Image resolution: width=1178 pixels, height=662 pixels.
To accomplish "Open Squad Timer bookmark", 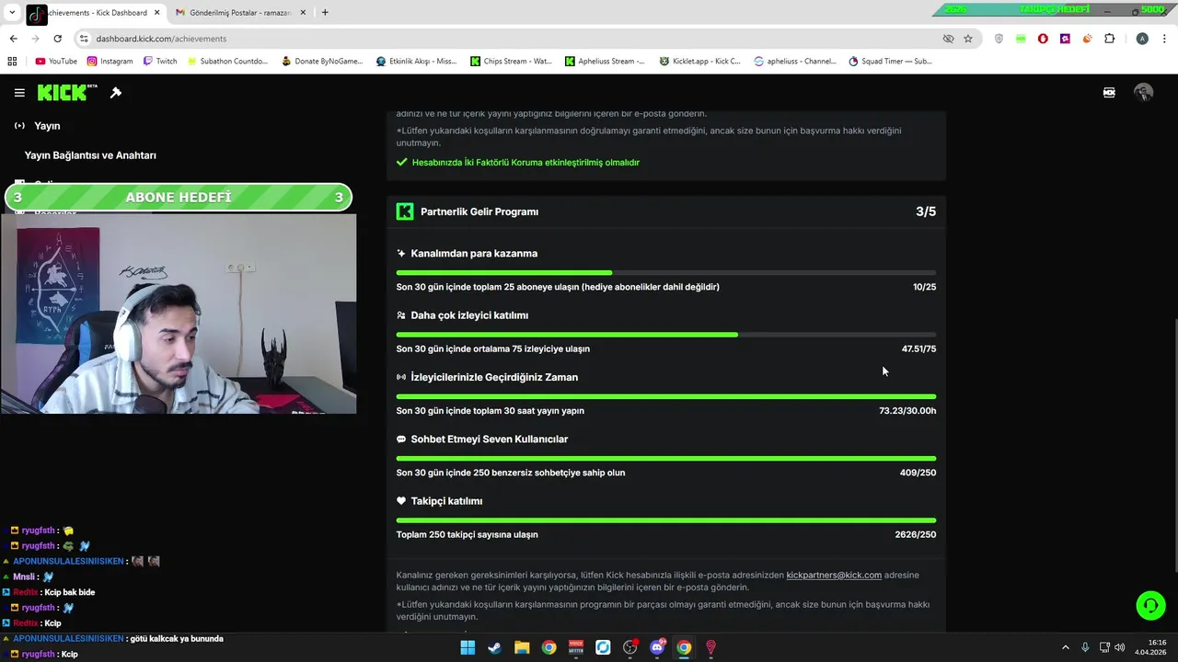I will coord(890,62).
